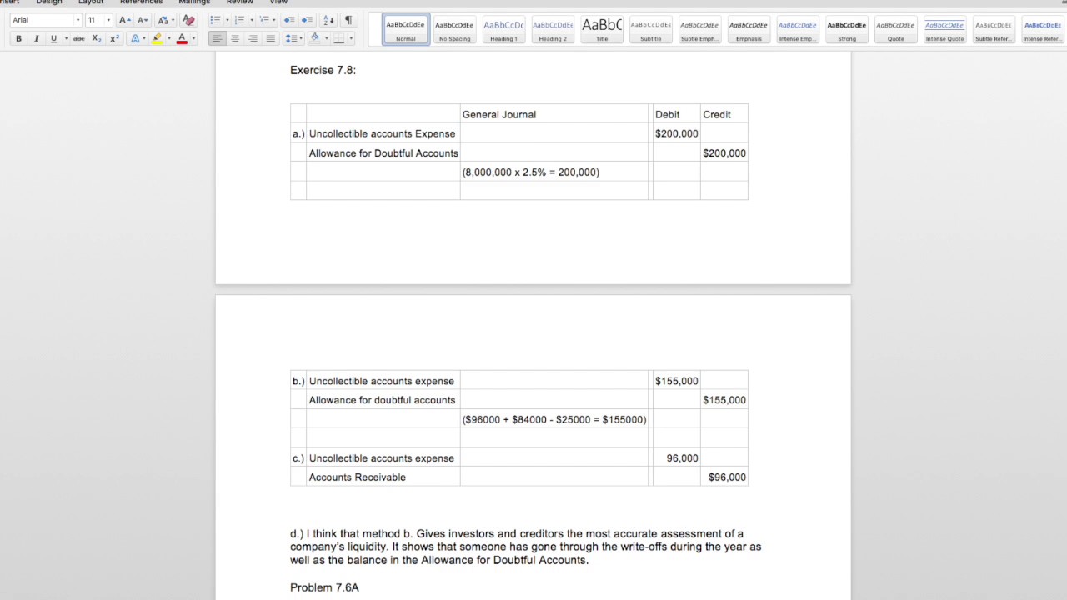The width and height of the screenshot is (1067, 600).
Task: Apply the Strong style
Action: click(x=847, y=29)
